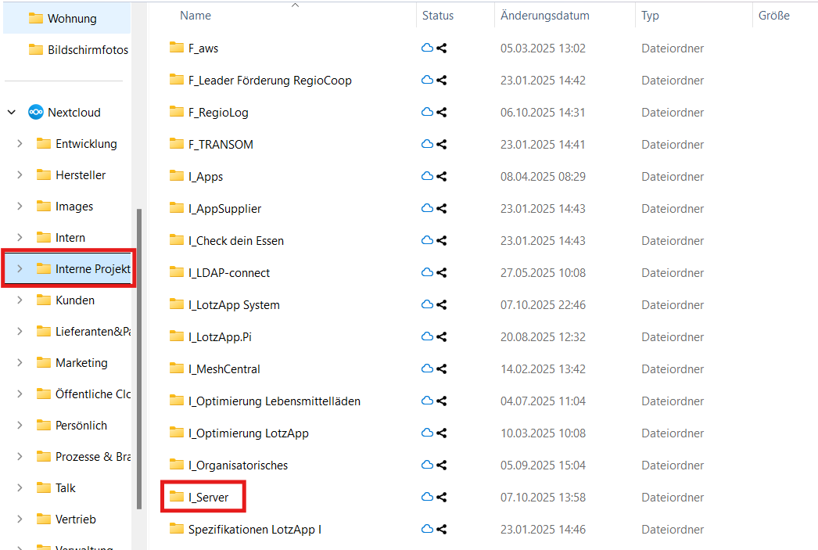This screenshot has height=550, width=818.
Task: Click the folder icon of F_TRANSOM
Action: [176, 144]
